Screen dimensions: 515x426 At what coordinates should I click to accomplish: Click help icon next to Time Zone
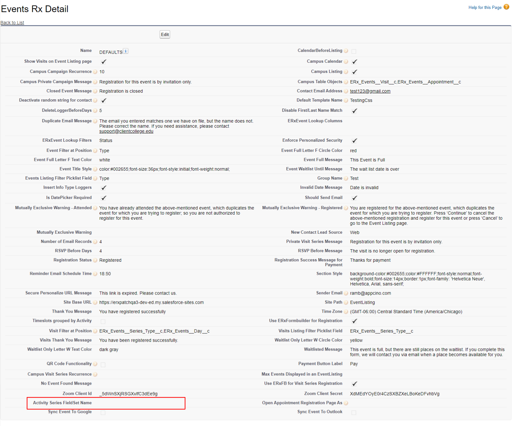point(346,312)
